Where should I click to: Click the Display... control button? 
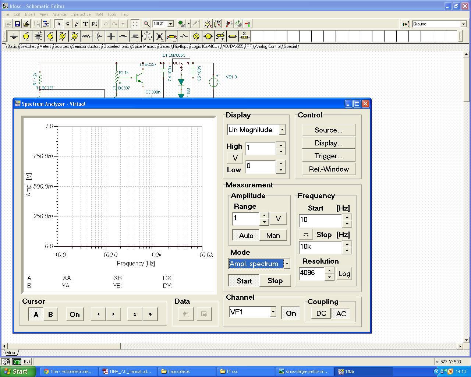tap(329, 143)
